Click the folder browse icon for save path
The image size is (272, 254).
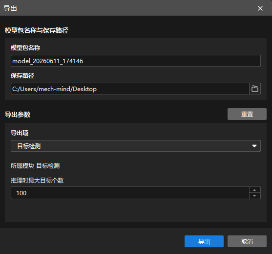pos(254,89)
